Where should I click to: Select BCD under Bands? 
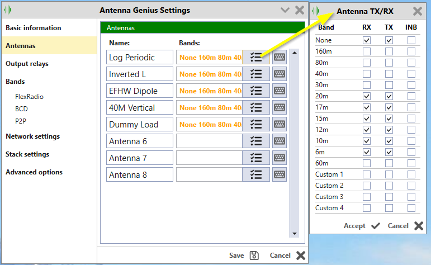[21, 109]
